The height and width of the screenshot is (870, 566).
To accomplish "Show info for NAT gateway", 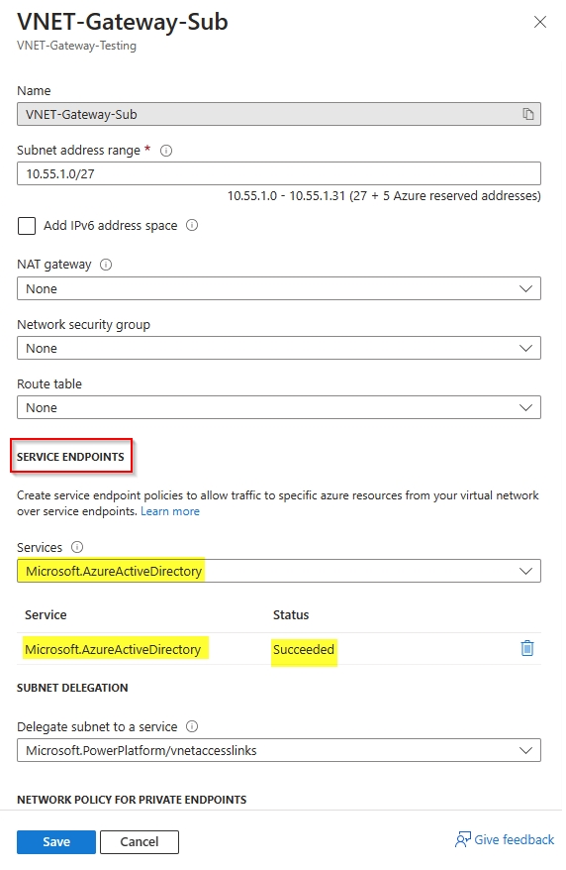I will (x=106, y=265).
